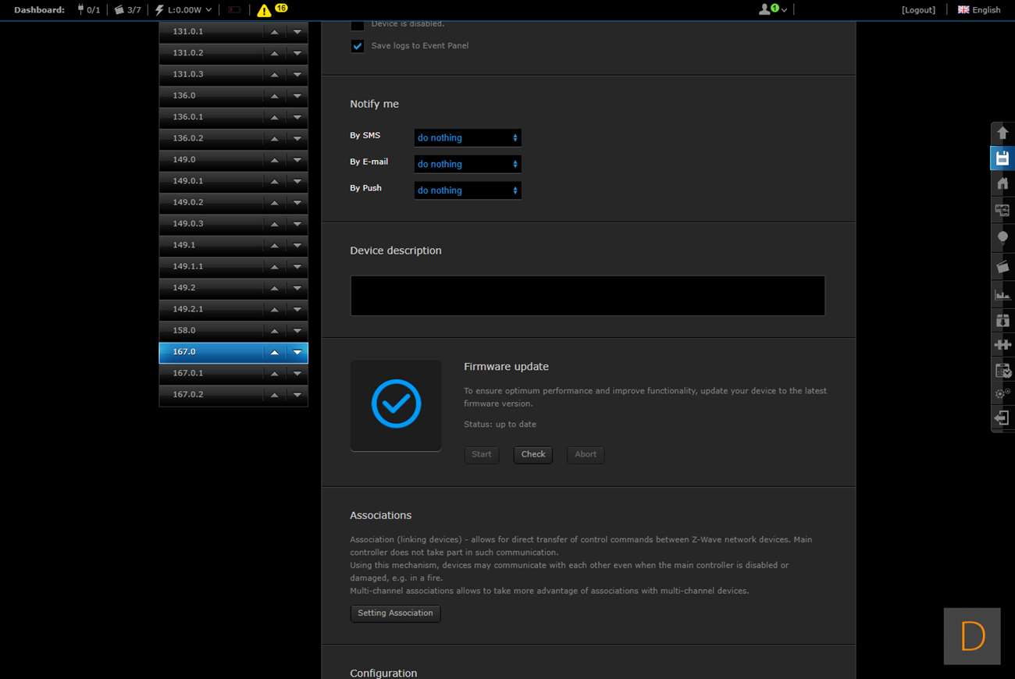The height and width of the screenshot is (679, 1015).
Task: Click the blue save floppy disk icon
Action: [1003, 158]
